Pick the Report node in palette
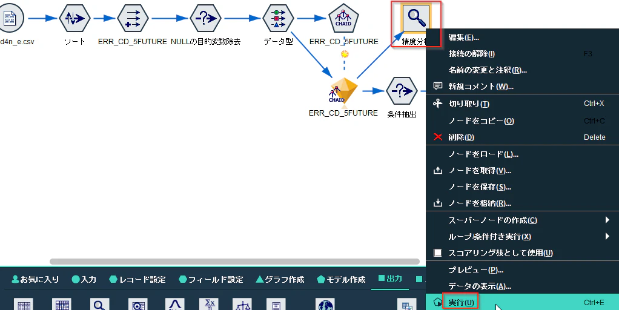The width and height of the screenshot is (619, 310). pos(276,304)
